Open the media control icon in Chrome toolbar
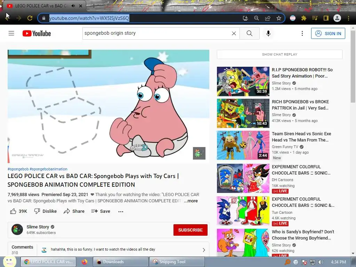This screenshot has height=267, width=356. (x=315, y=18)
